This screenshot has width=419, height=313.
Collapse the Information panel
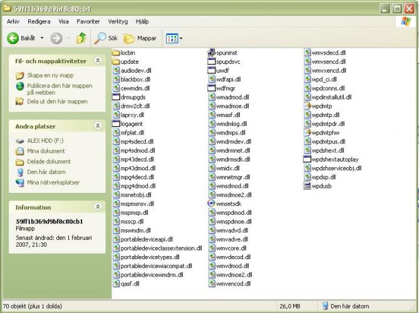pos(98,207)
